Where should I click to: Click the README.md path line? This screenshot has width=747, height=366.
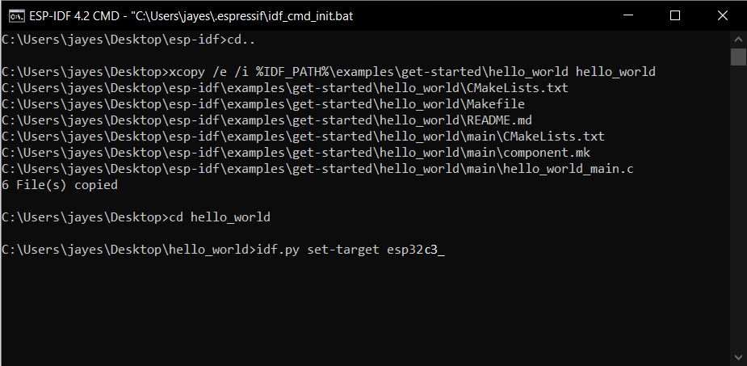point(266,120)
